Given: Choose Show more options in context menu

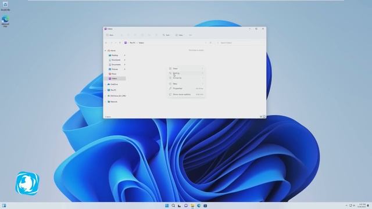Looking at the screenshot, I should pos(186,94).
